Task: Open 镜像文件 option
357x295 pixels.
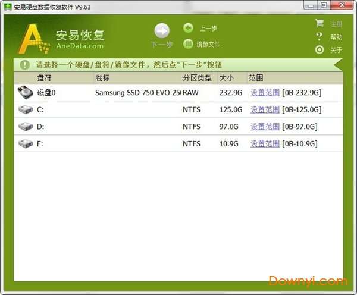Action: [208, 44]
